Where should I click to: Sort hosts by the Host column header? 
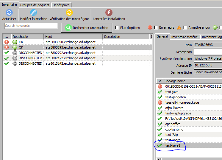(x=73, y=37)
